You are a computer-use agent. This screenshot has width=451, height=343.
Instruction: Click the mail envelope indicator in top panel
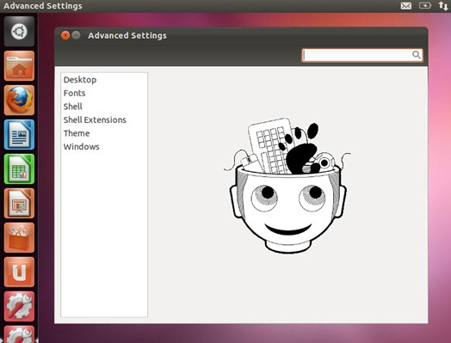coord(406,6)
